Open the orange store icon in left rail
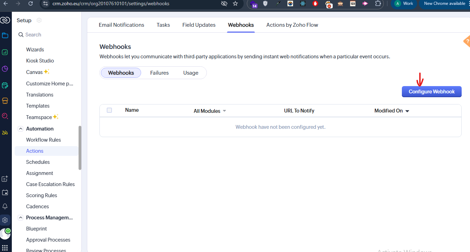 pos(5,101)
